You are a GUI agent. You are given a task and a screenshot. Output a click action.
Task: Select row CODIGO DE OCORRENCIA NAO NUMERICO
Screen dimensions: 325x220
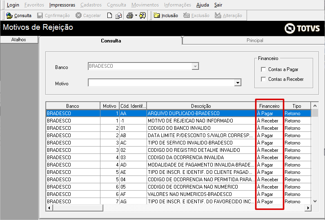[x=178, y=187]
